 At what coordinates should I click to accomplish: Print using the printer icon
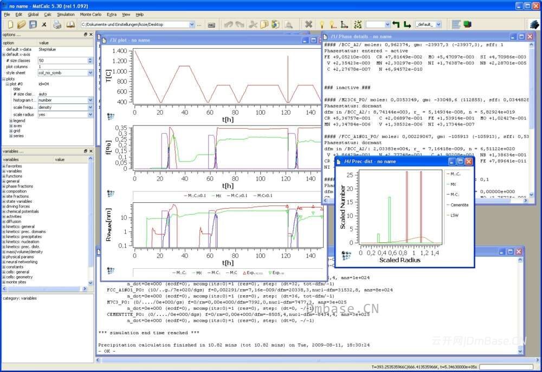(x=57, y=24)
